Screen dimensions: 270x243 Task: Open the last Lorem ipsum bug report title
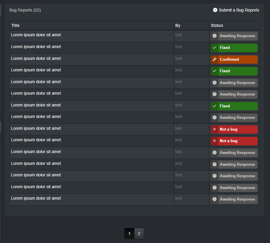(36, 198)
